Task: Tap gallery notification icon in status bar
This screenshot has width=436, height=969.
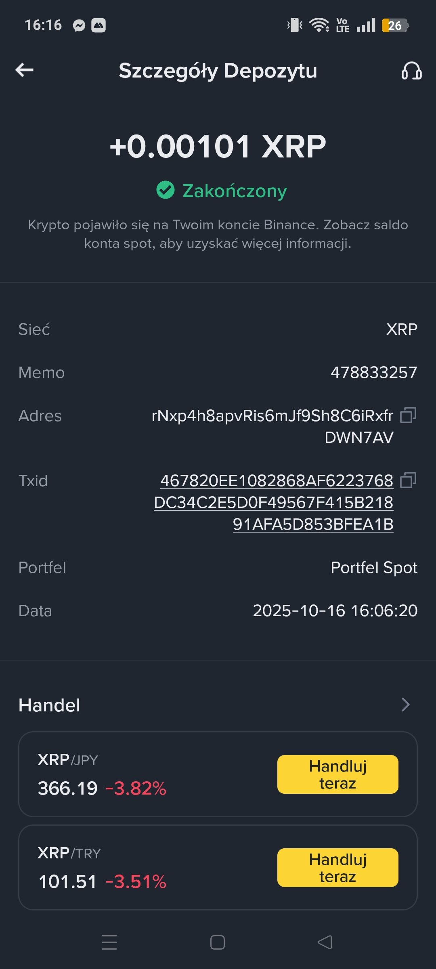Action: [99, 25]
